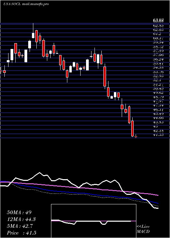Screen dimensions: 170x238
Task: Click the 56.24 price axis label
Action: point(158,60)
